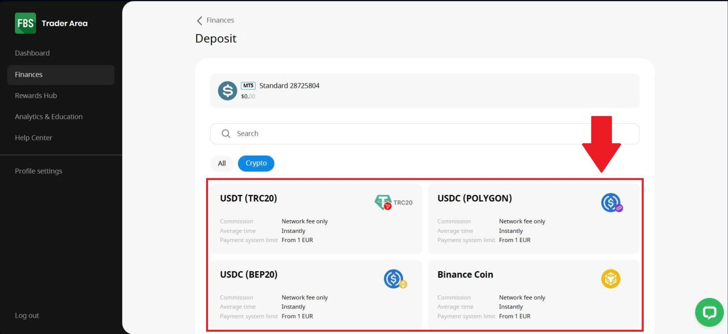
Task: Open the Help Center link
Action: pyautogui.click(x=34, y=138)
